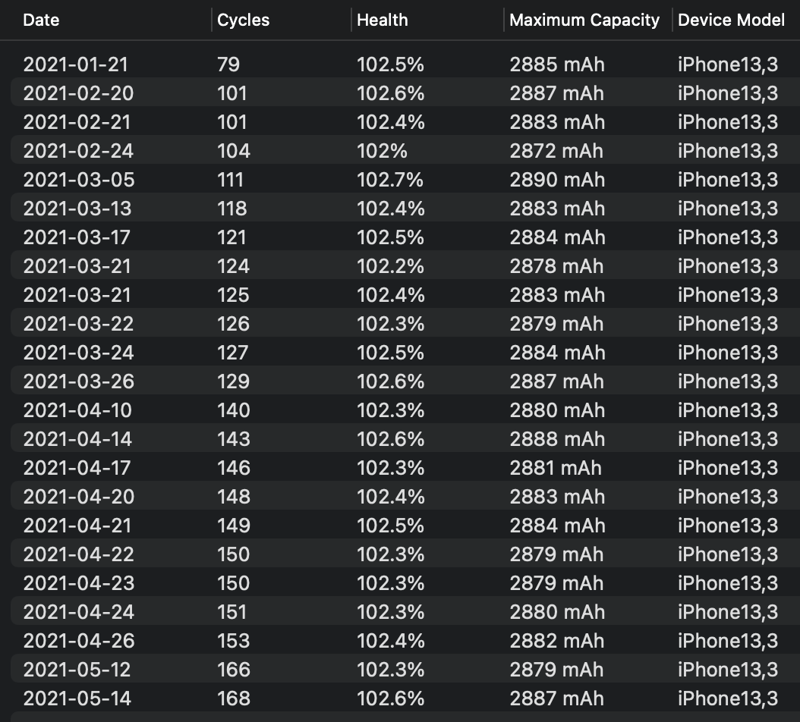The width and height of the screenshot is (800, 722).
Task: Select the 2021-04-24 row with 151 cycles
Action: (405, 611)
